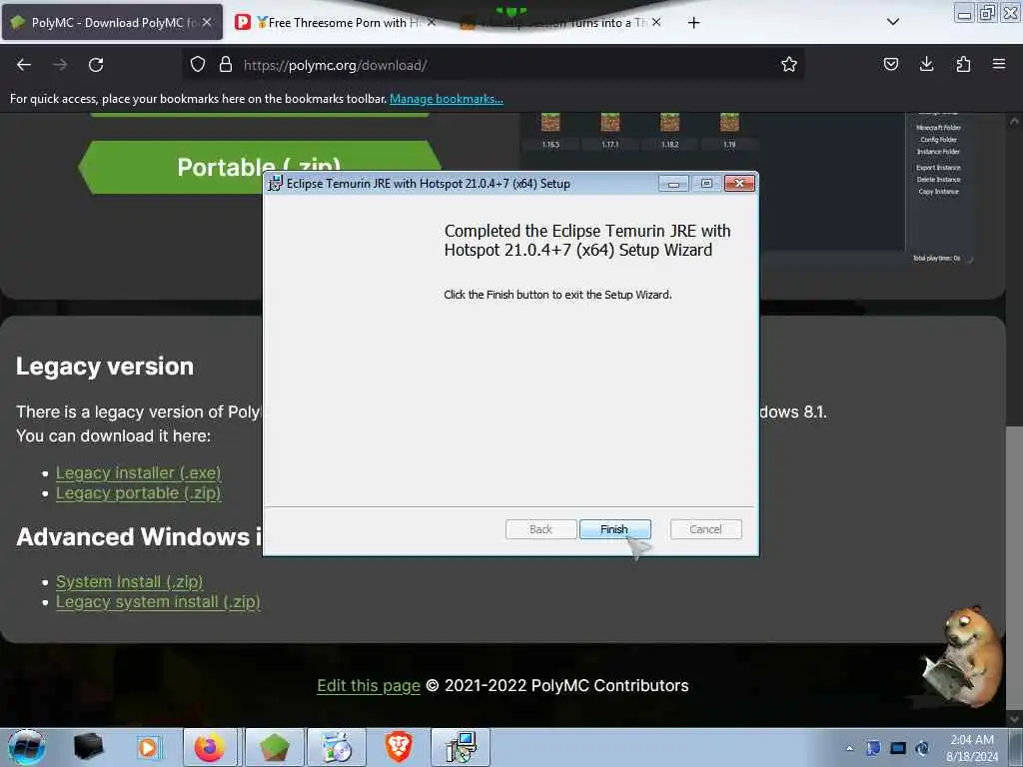Click the site padlock security icon
The height and width of the screenshot is (767, 1023).
pyautogui.click(x=226, y=65)
